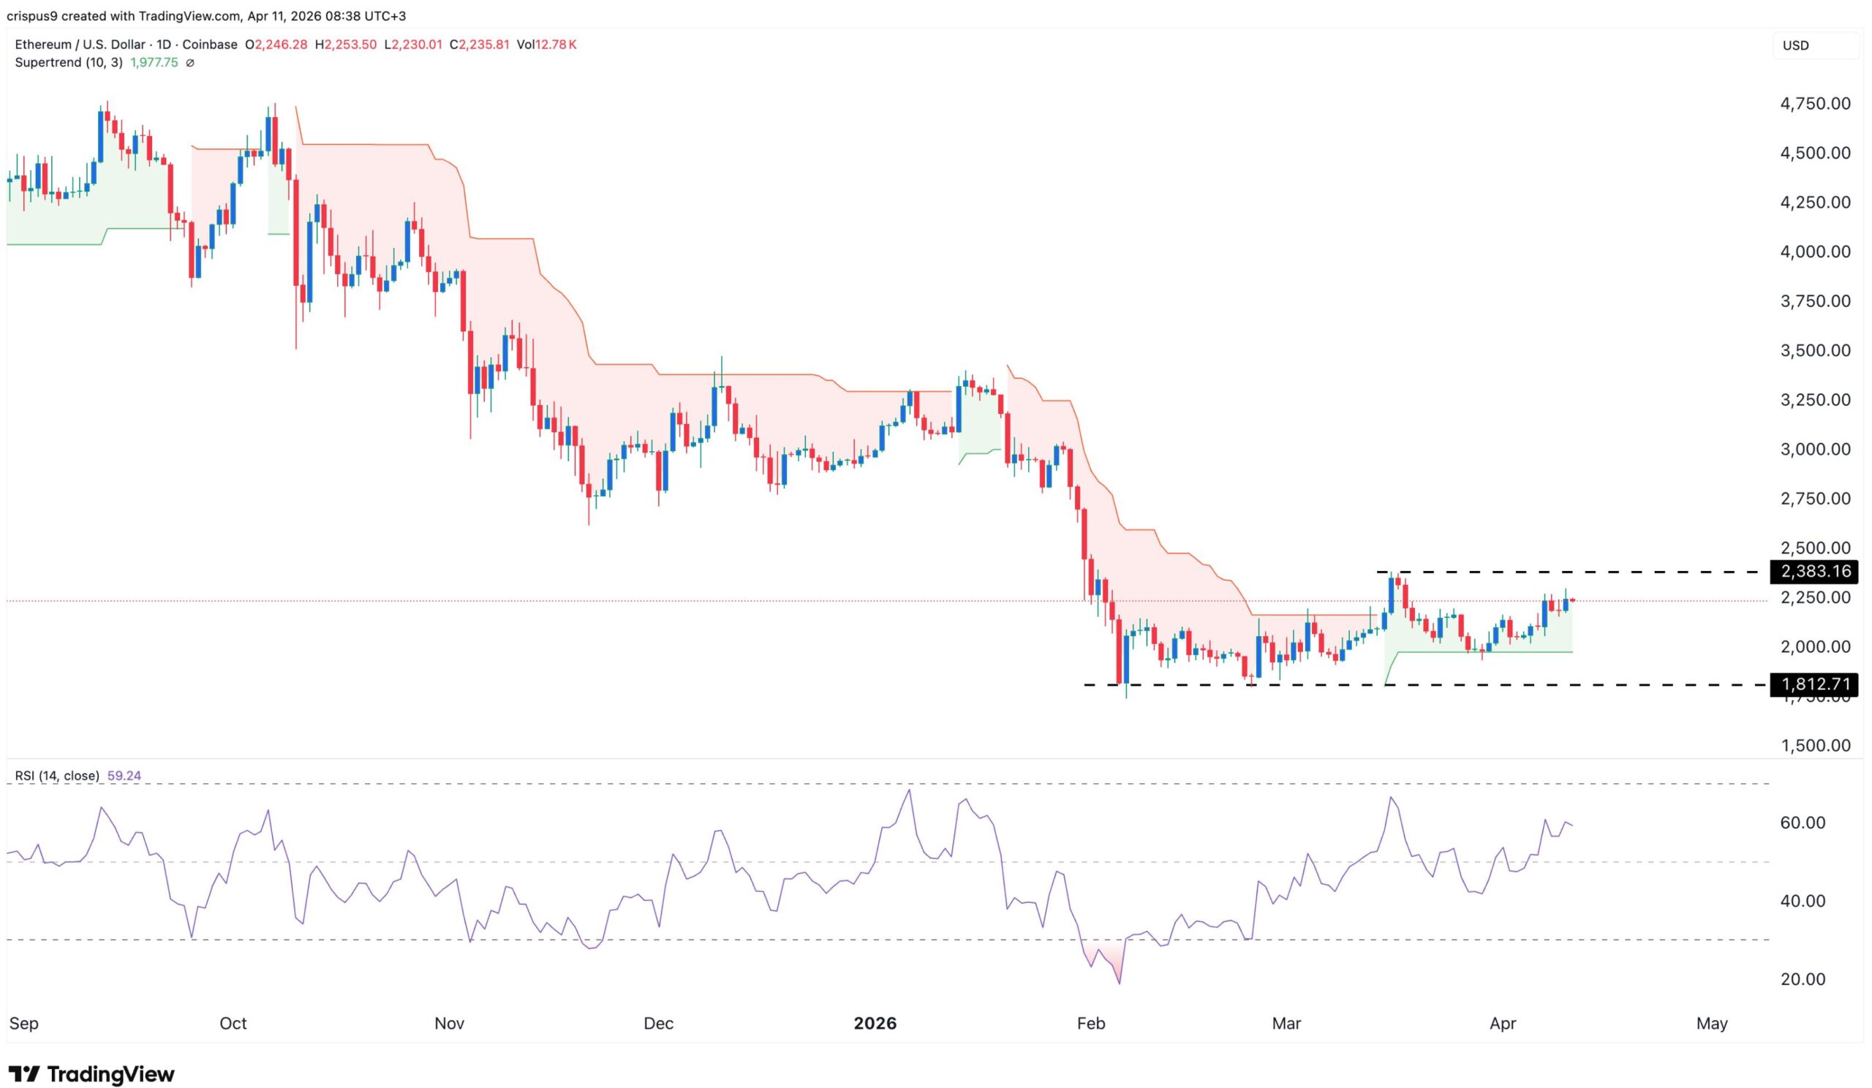Image resolution: width=1872 pixels, height=1088 pixels.
Task: Click the 1,812.71 support price label
Action: pyautogui.click(x=1815, y=684)
